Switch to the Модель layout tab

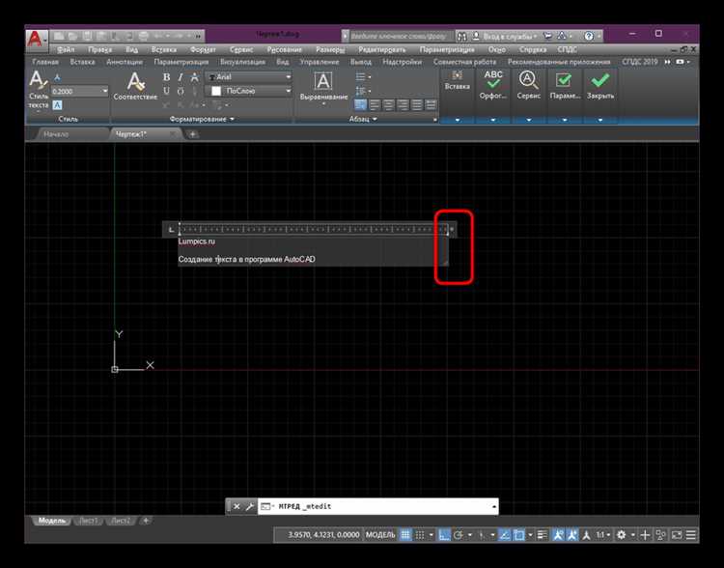click(52, 521)
